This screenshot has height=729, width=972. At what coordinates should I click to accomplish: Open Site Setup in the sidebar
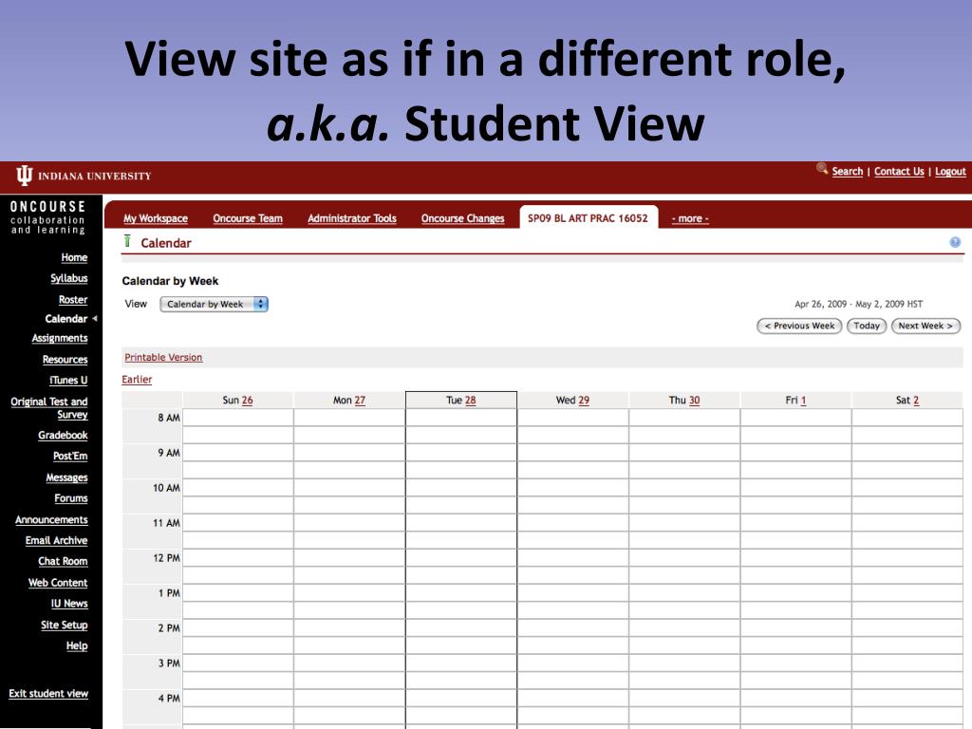(64, 625)
